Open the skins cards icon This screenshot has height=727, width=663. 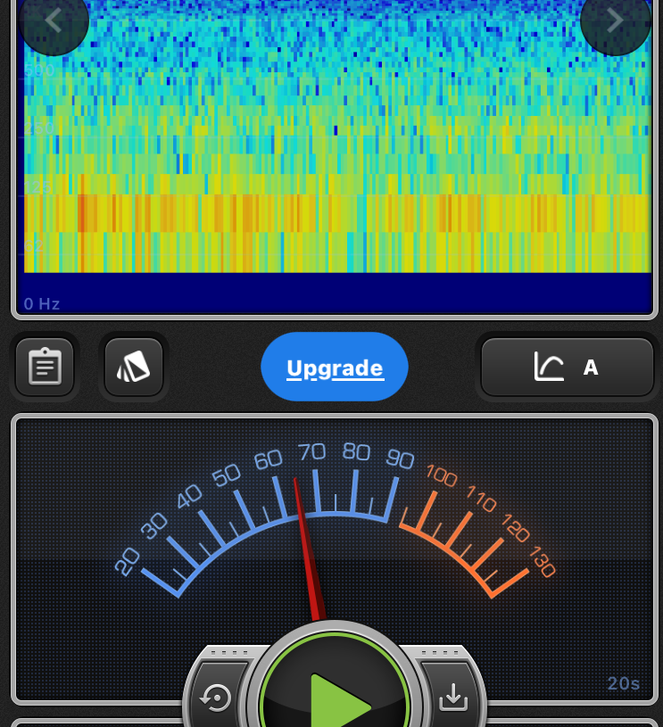click(134, 367)
